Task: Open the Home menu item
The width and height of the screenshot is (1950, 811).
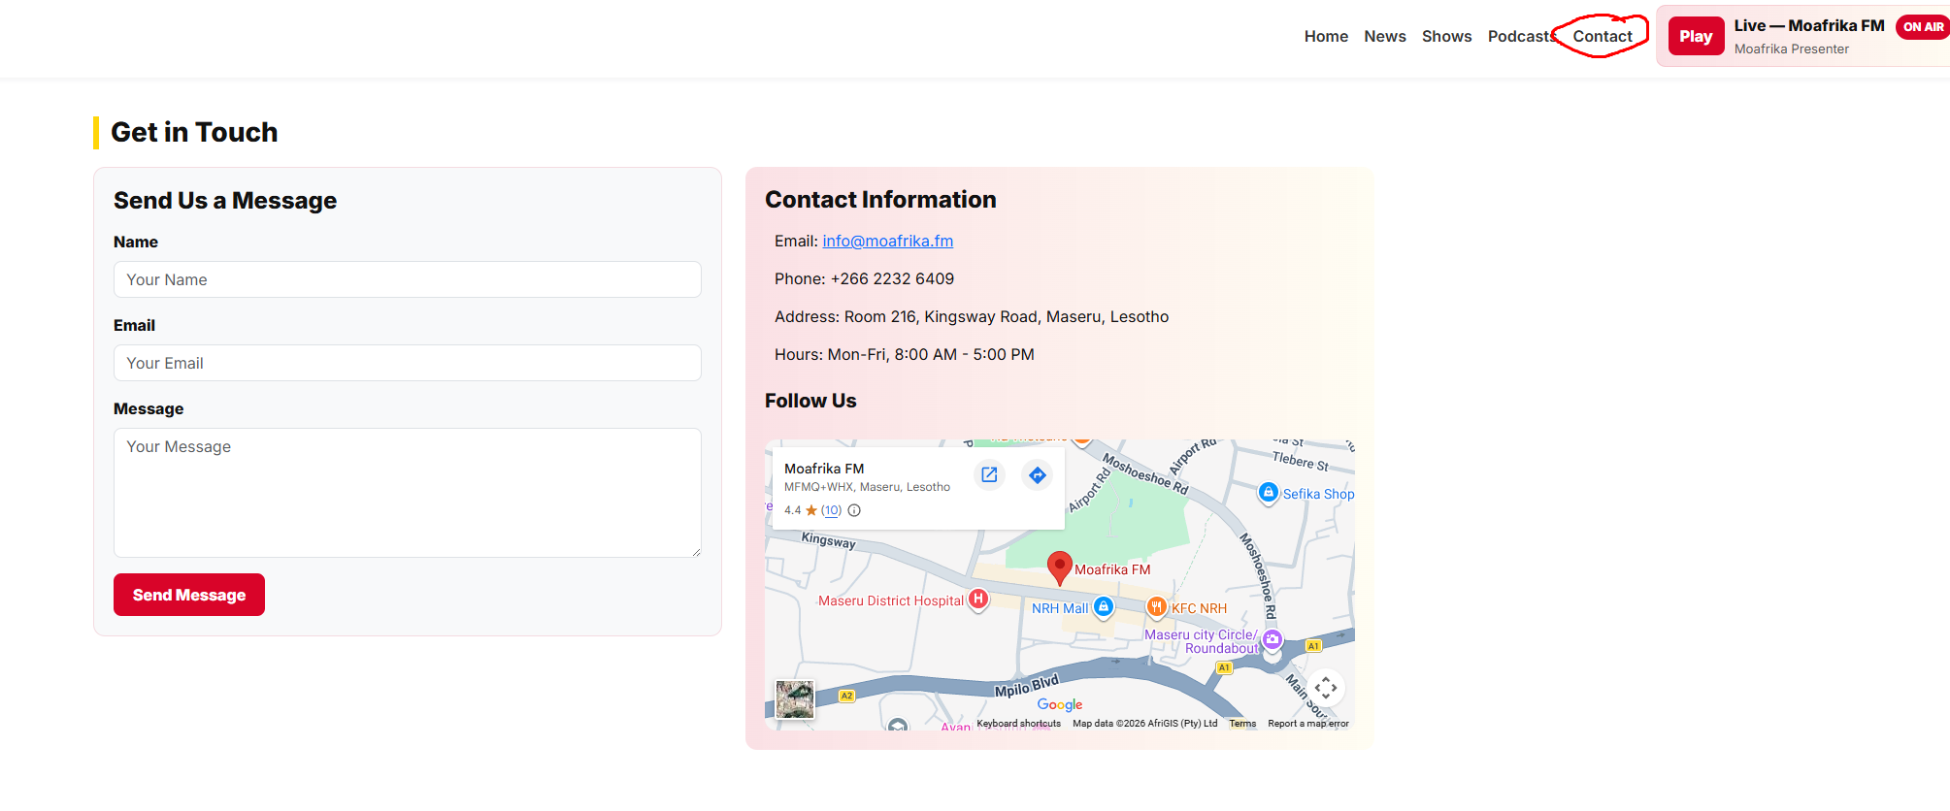Action: [1325, 37]
